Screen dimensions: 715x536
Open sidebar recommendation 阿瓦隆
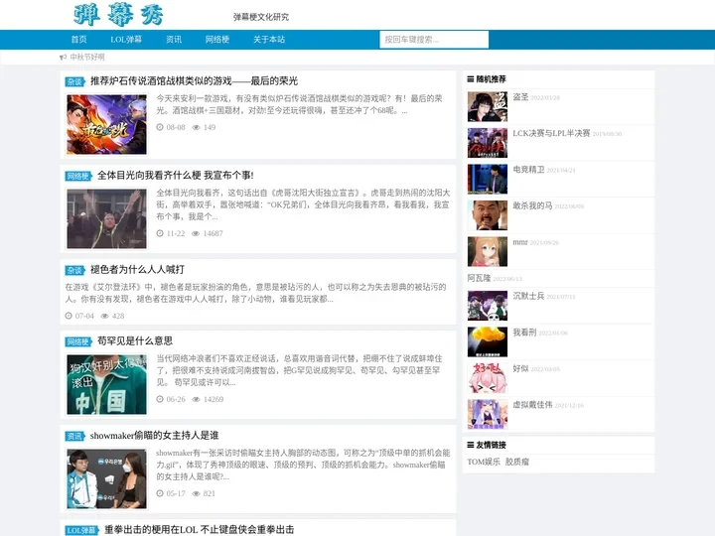[479, 278]
